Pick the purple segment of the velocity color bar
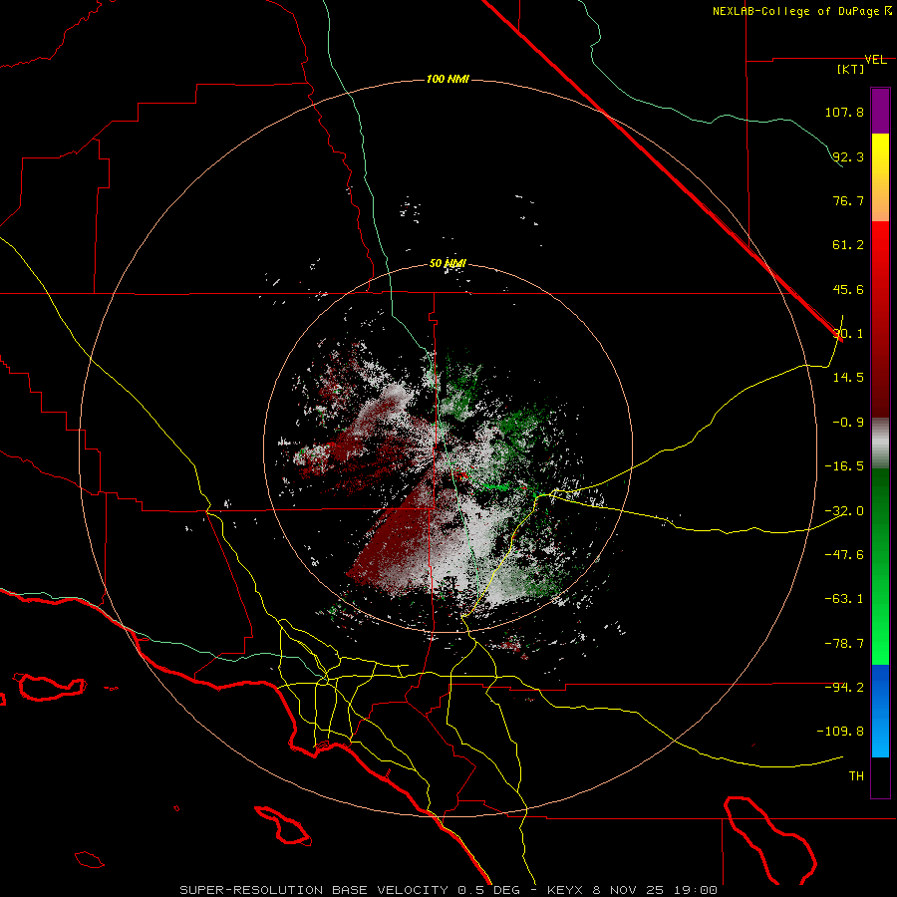Viewport: 897px width, 897px height. tap(880, 111)
